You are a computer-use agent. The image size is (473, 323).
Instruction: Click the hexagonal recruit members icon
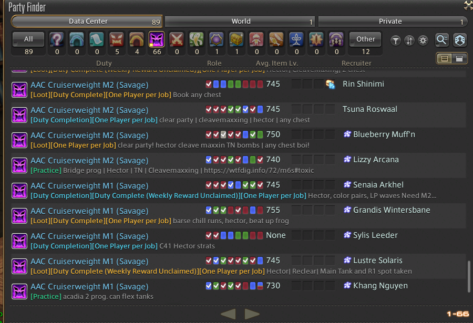[x=460, y=40]
